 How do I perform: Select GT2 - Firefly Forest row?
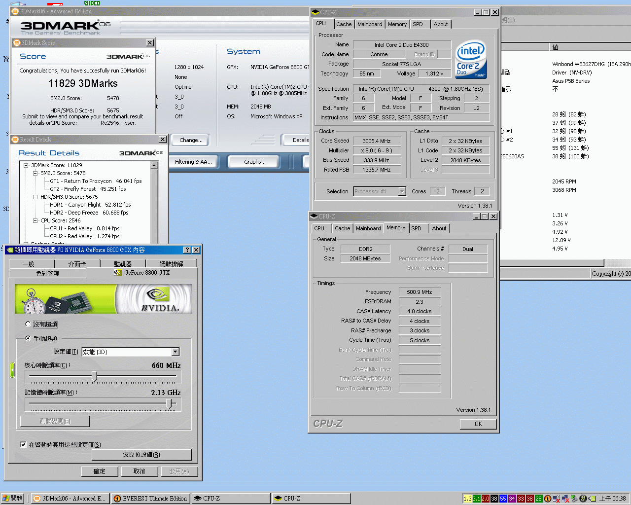88,189
